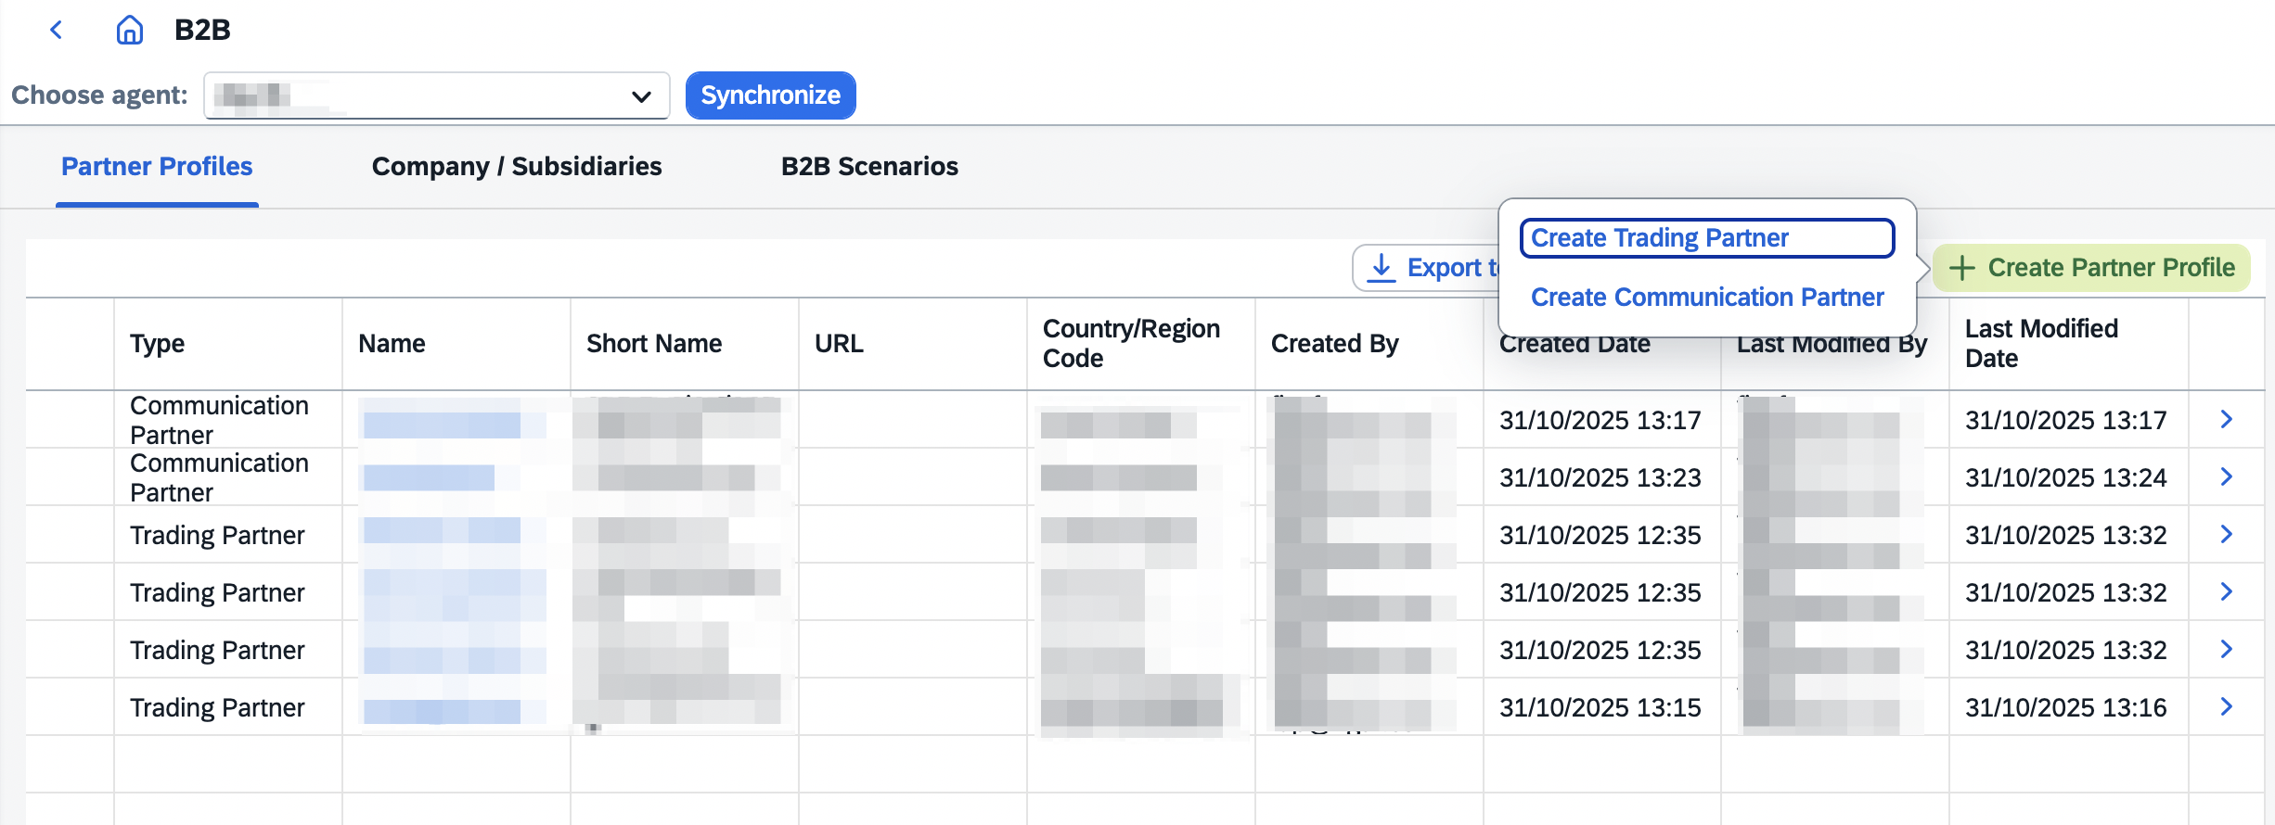The image size is (2275, 825).
Task: Click the created date 31/10/2025 13:23 cell
Action: 1600,477
